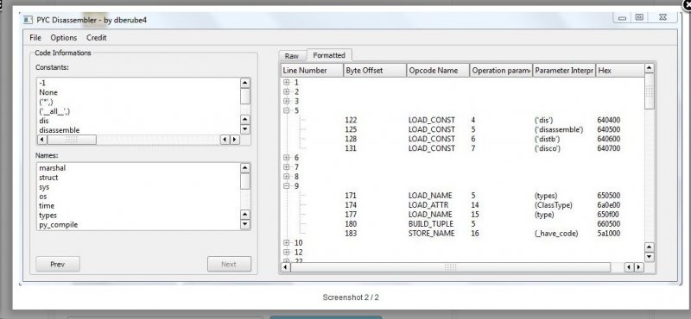Click the Next button
The height and width of the screenshot is (319, 691).
(229, 264)
